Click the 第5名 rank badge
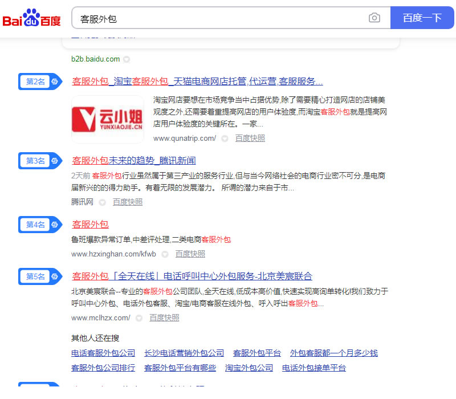 40,276
